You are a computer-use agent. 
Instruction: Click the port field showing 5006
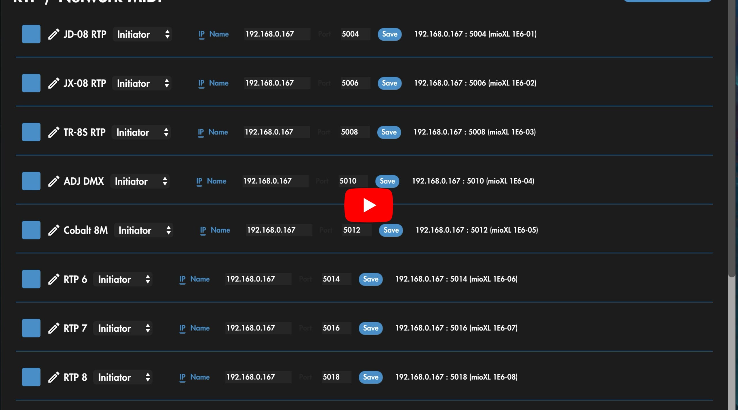point(355,83)
